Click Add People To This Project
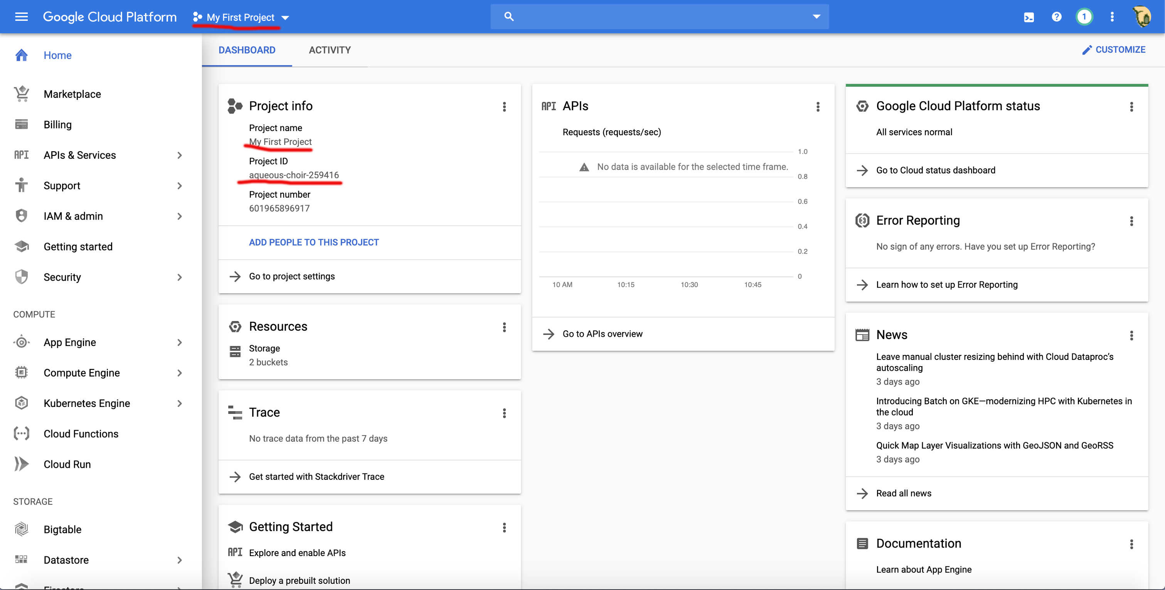The image size is (1165, 590). 313,242
